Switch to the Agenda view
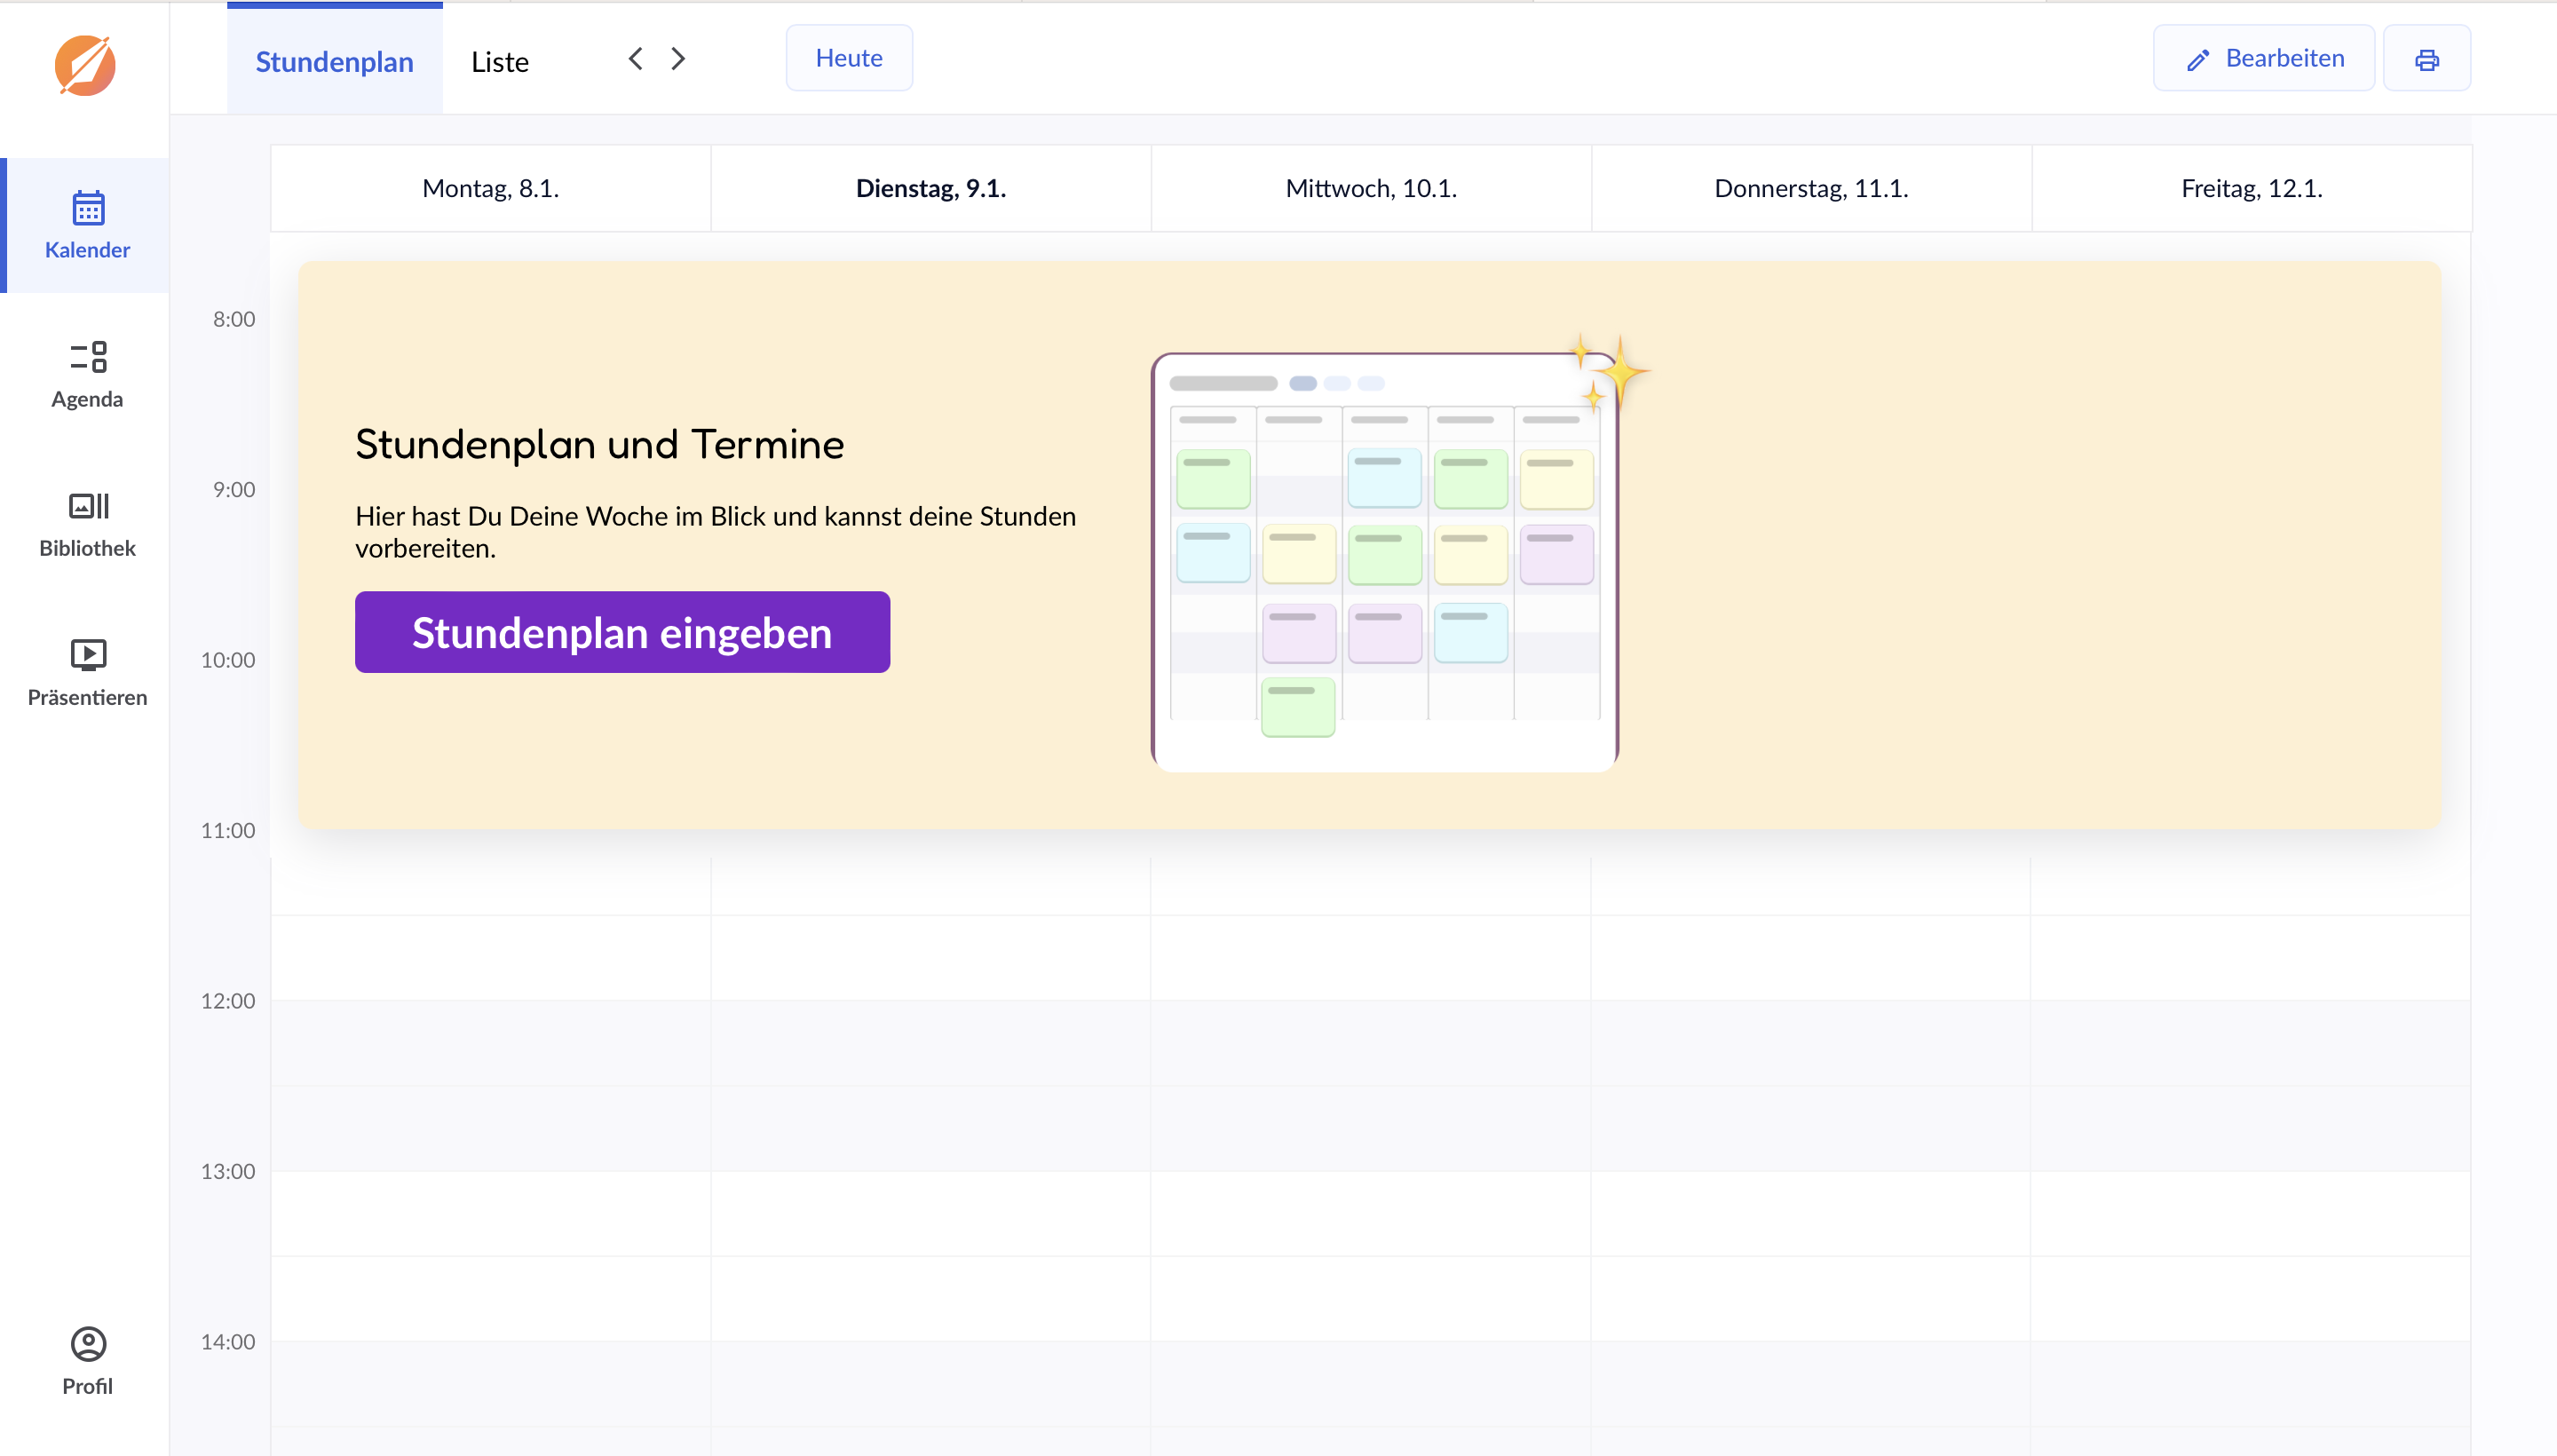The image size is (2557, 1456). click(86, 373)
